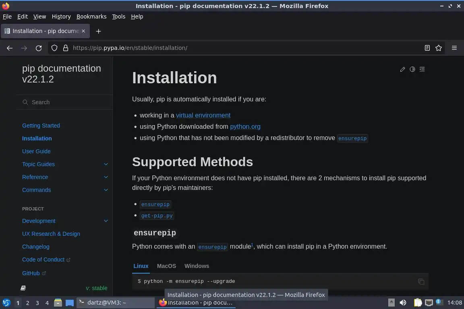Screen dimensions: 464x309
Task: Show the desktop from taskbar icon
Action: click(70, 303)
